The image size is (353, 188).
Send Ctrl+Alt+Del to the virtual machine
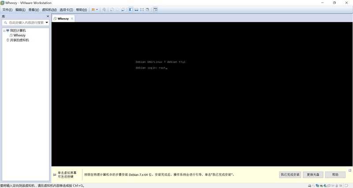point(104,10)
